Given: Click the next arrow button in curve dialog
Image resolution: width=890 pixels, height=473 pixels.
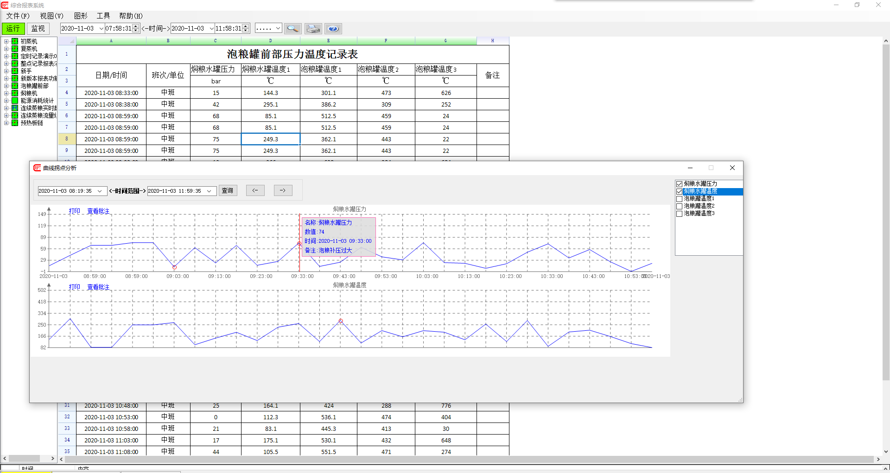Looking at the screenshot, I should [283, 190].
